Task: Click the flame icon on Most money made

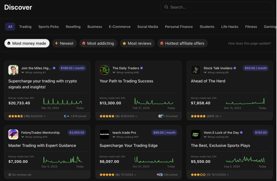Action: [9, 43]
